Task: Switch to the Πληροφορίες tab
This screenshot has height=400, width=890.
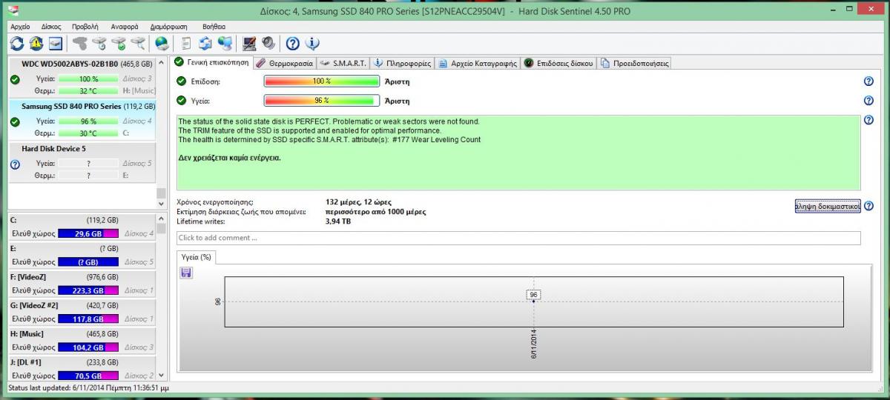Action: coord(402,63)
